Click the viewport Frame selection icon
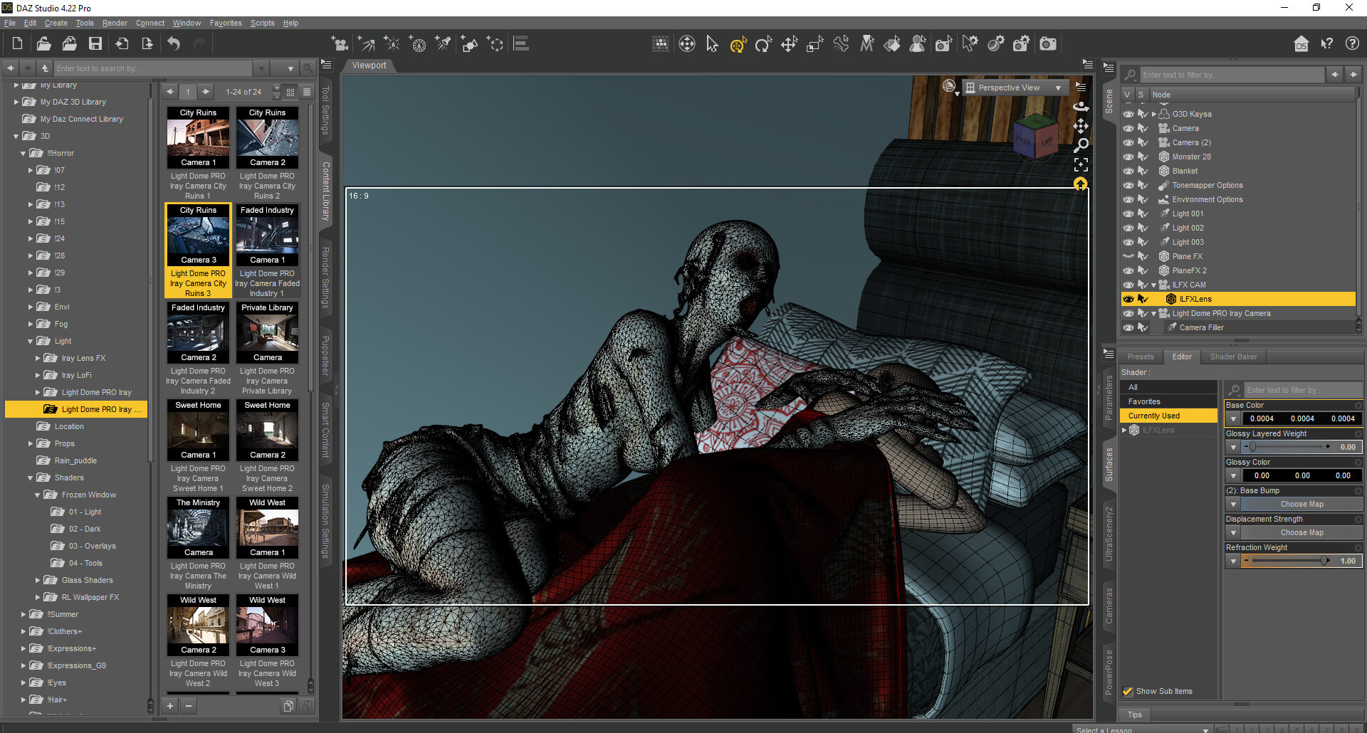The width and height of the screenshot is (1367, 733). (x=1081, y=165)
